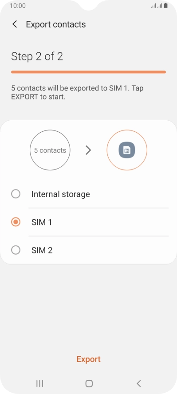Viewport: 177px width, 394px height.
Task: Tap the back arrow beside Export contacts
Action: (15, 24)
